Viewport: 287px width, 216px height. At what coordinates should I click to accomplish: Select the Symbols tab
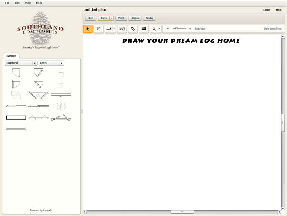(11, 56)
